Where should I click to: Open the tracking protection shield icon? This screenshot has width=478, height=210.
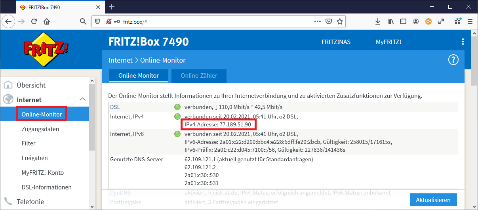point(98,21)
